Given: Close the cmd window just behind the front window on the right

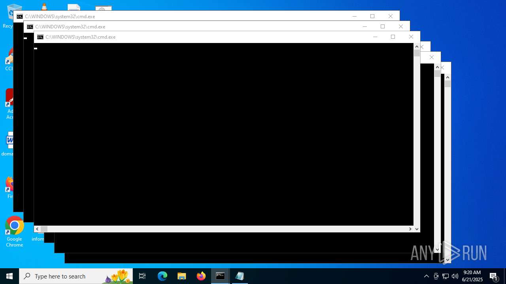Looking at the screenshot, I should coord(422,47).
